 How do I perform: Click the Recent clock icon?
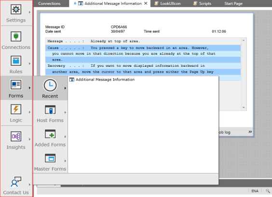pyautogui.click(x=50, y=85)
